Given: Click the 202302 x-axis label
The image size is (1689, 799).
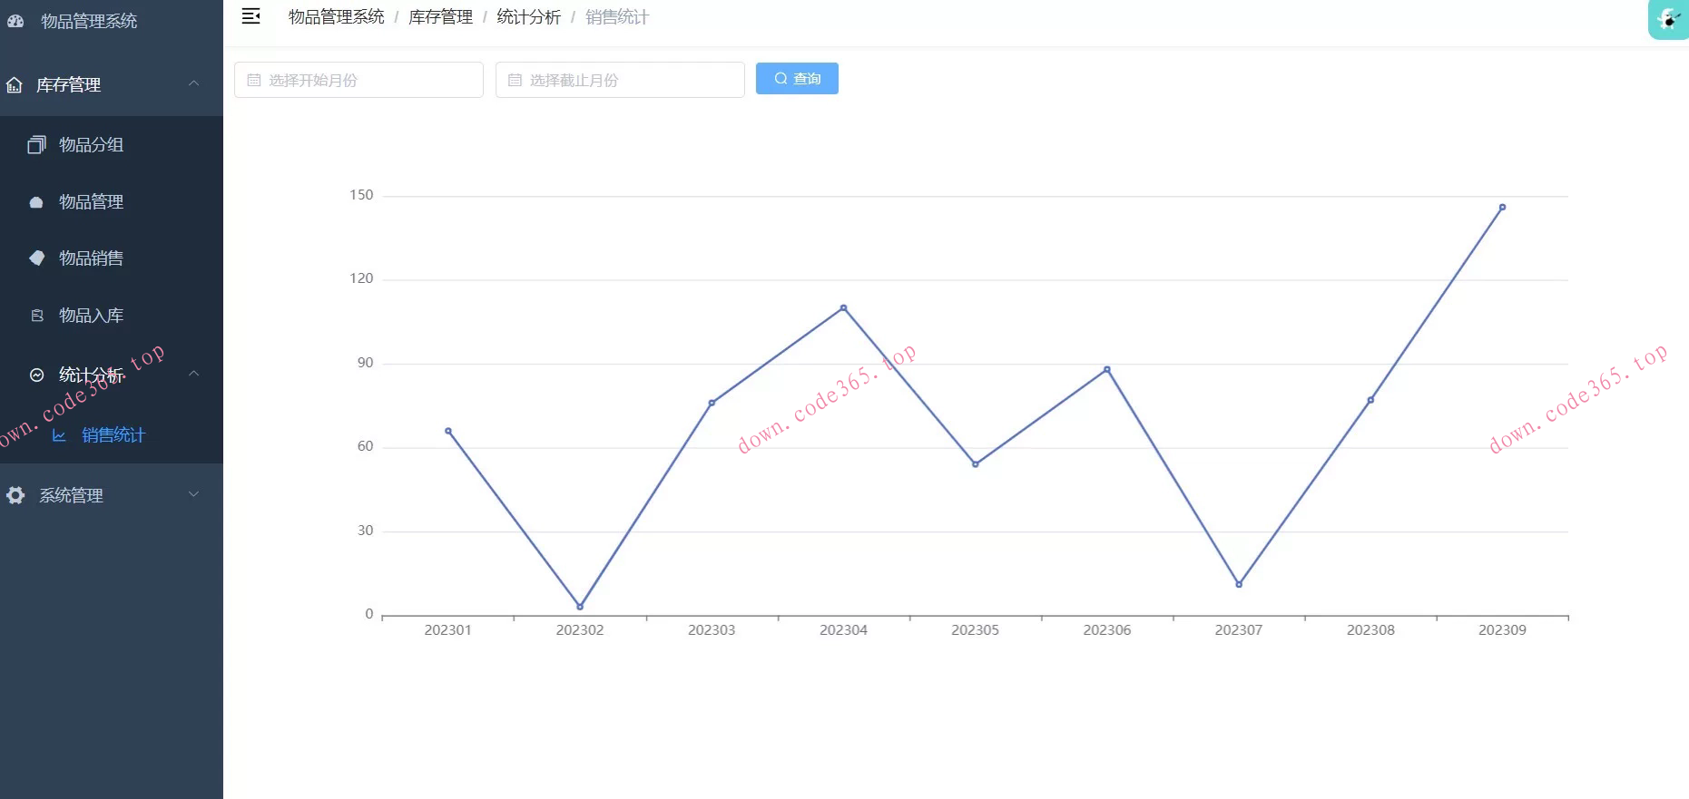Looking at the screenshot, I should 580,630.
